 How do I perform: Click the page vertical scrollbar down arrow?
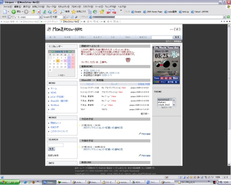[x=229, y=164]
